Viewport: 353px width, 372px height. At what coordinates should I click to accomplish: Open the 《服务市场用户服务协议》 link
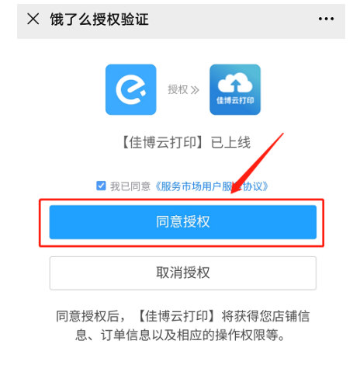click(x=212, y=186)
